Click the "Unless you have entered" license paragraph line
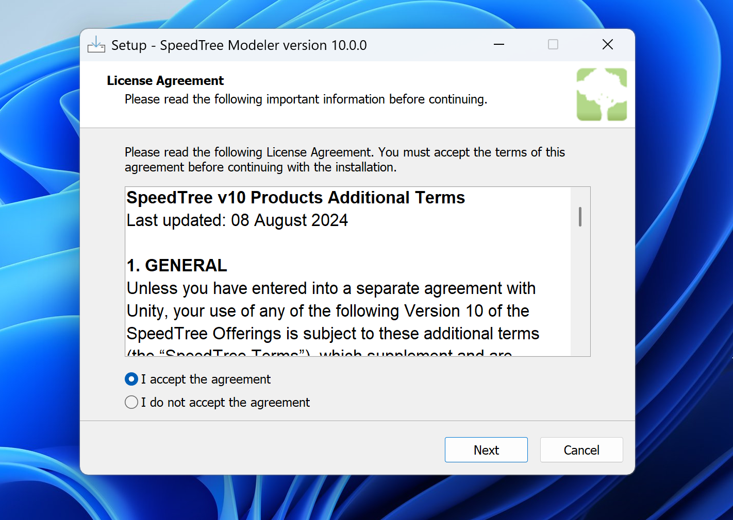 point(331,288)
